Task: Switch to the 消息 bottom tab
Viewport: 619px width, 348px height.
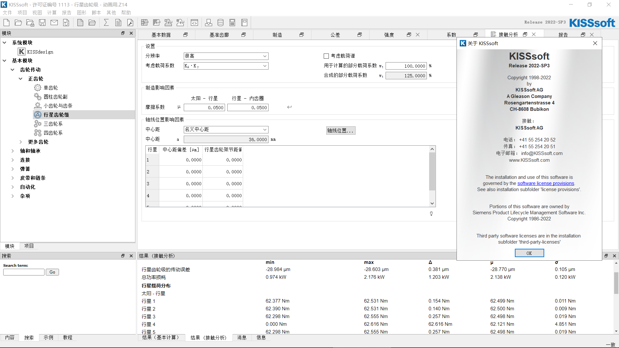Action: click(x=242, y=337)
